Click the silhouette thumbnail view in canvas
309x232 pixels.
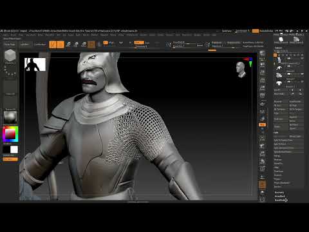tap(35, 64)
